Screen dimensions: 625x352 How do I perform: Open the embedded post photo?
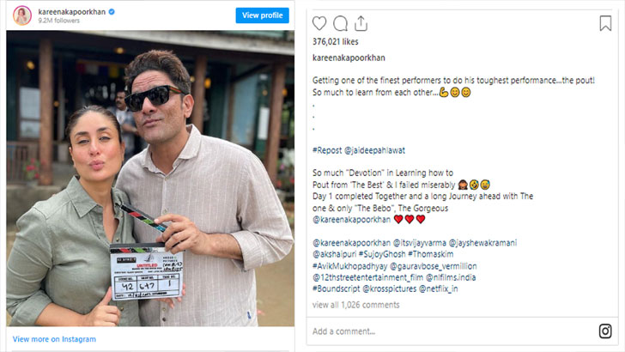click(x=150, y=179)
